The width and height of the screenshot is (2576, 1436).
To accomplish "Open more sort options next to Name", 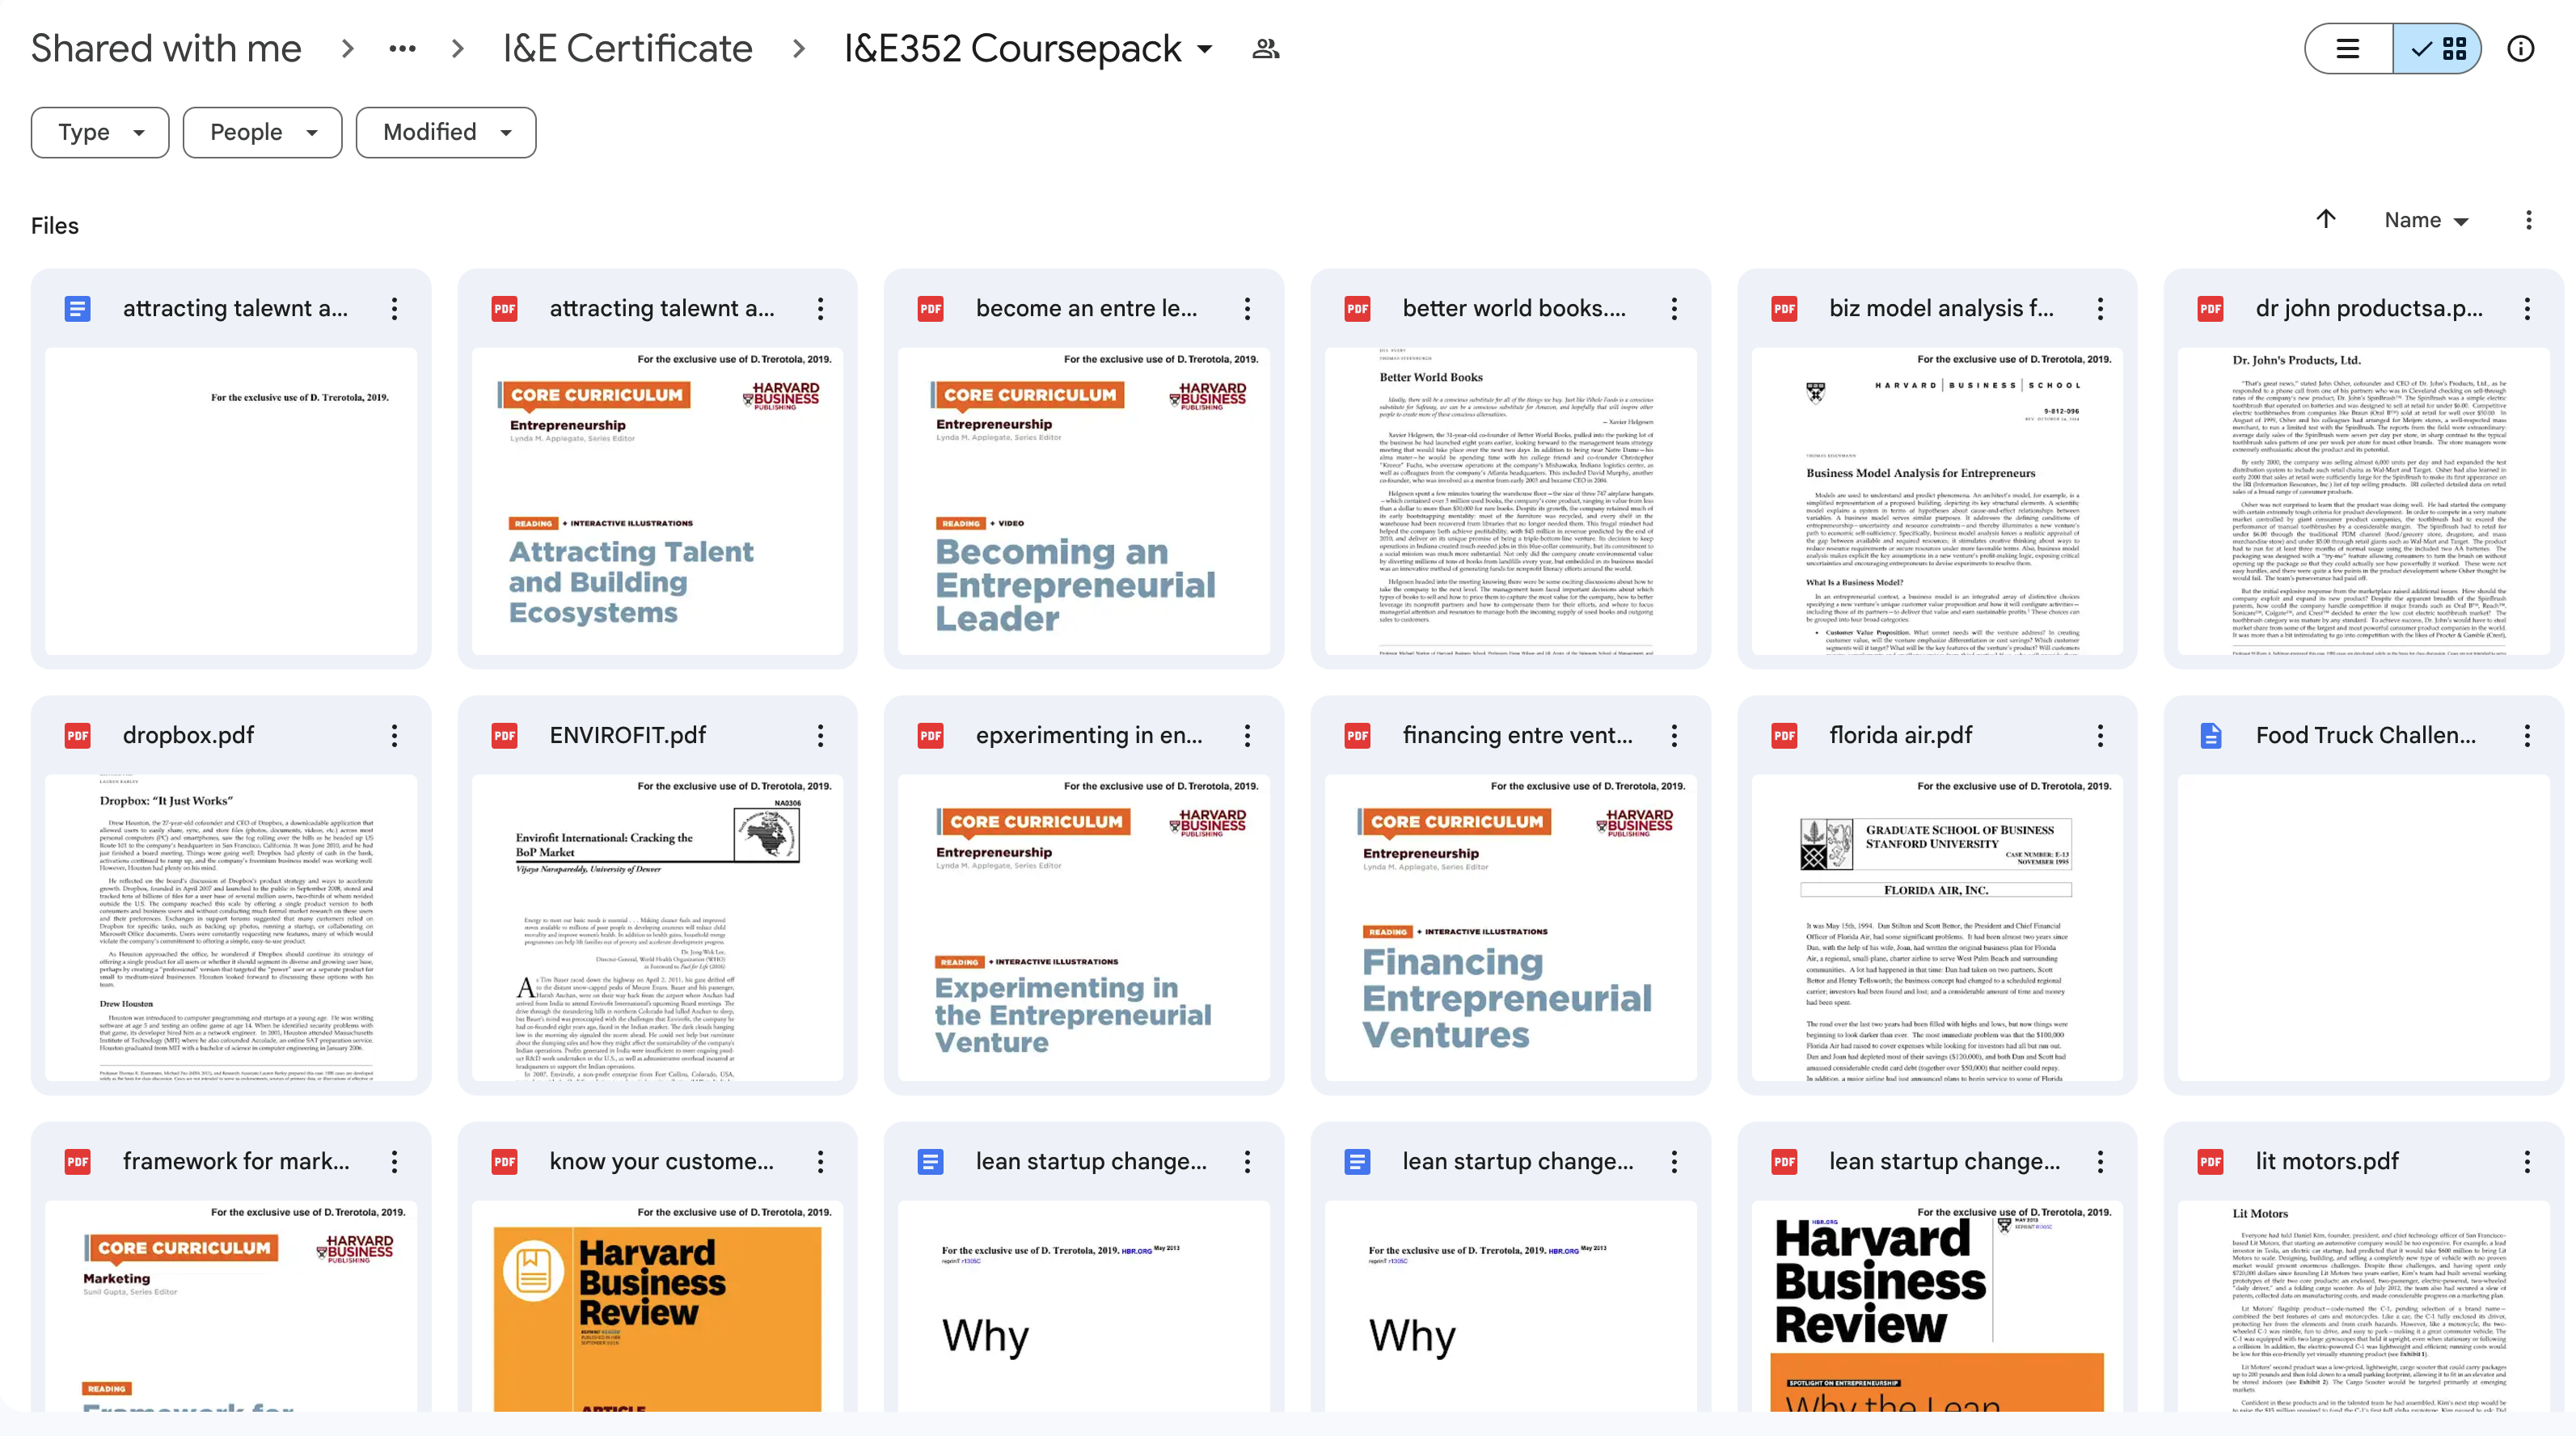I will (x=2528, y=220).
